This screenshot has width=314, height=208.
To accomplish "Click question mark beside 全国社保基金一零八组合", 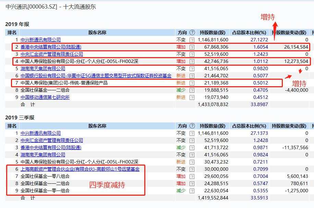I will tap(192, 176).
